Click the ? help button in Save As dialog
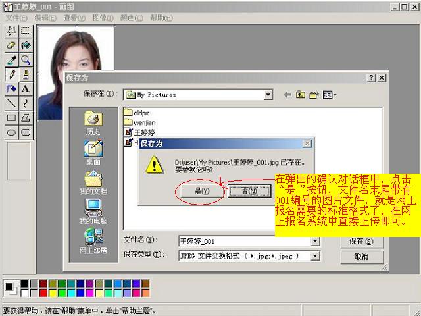The image size is (421, 316). (x=371, y=78)
